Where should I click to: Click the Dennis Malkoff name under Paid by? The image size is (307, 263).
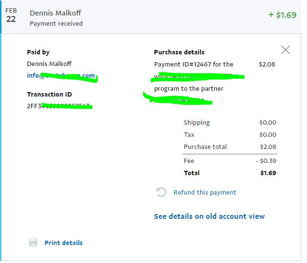[x=49, y=64]
